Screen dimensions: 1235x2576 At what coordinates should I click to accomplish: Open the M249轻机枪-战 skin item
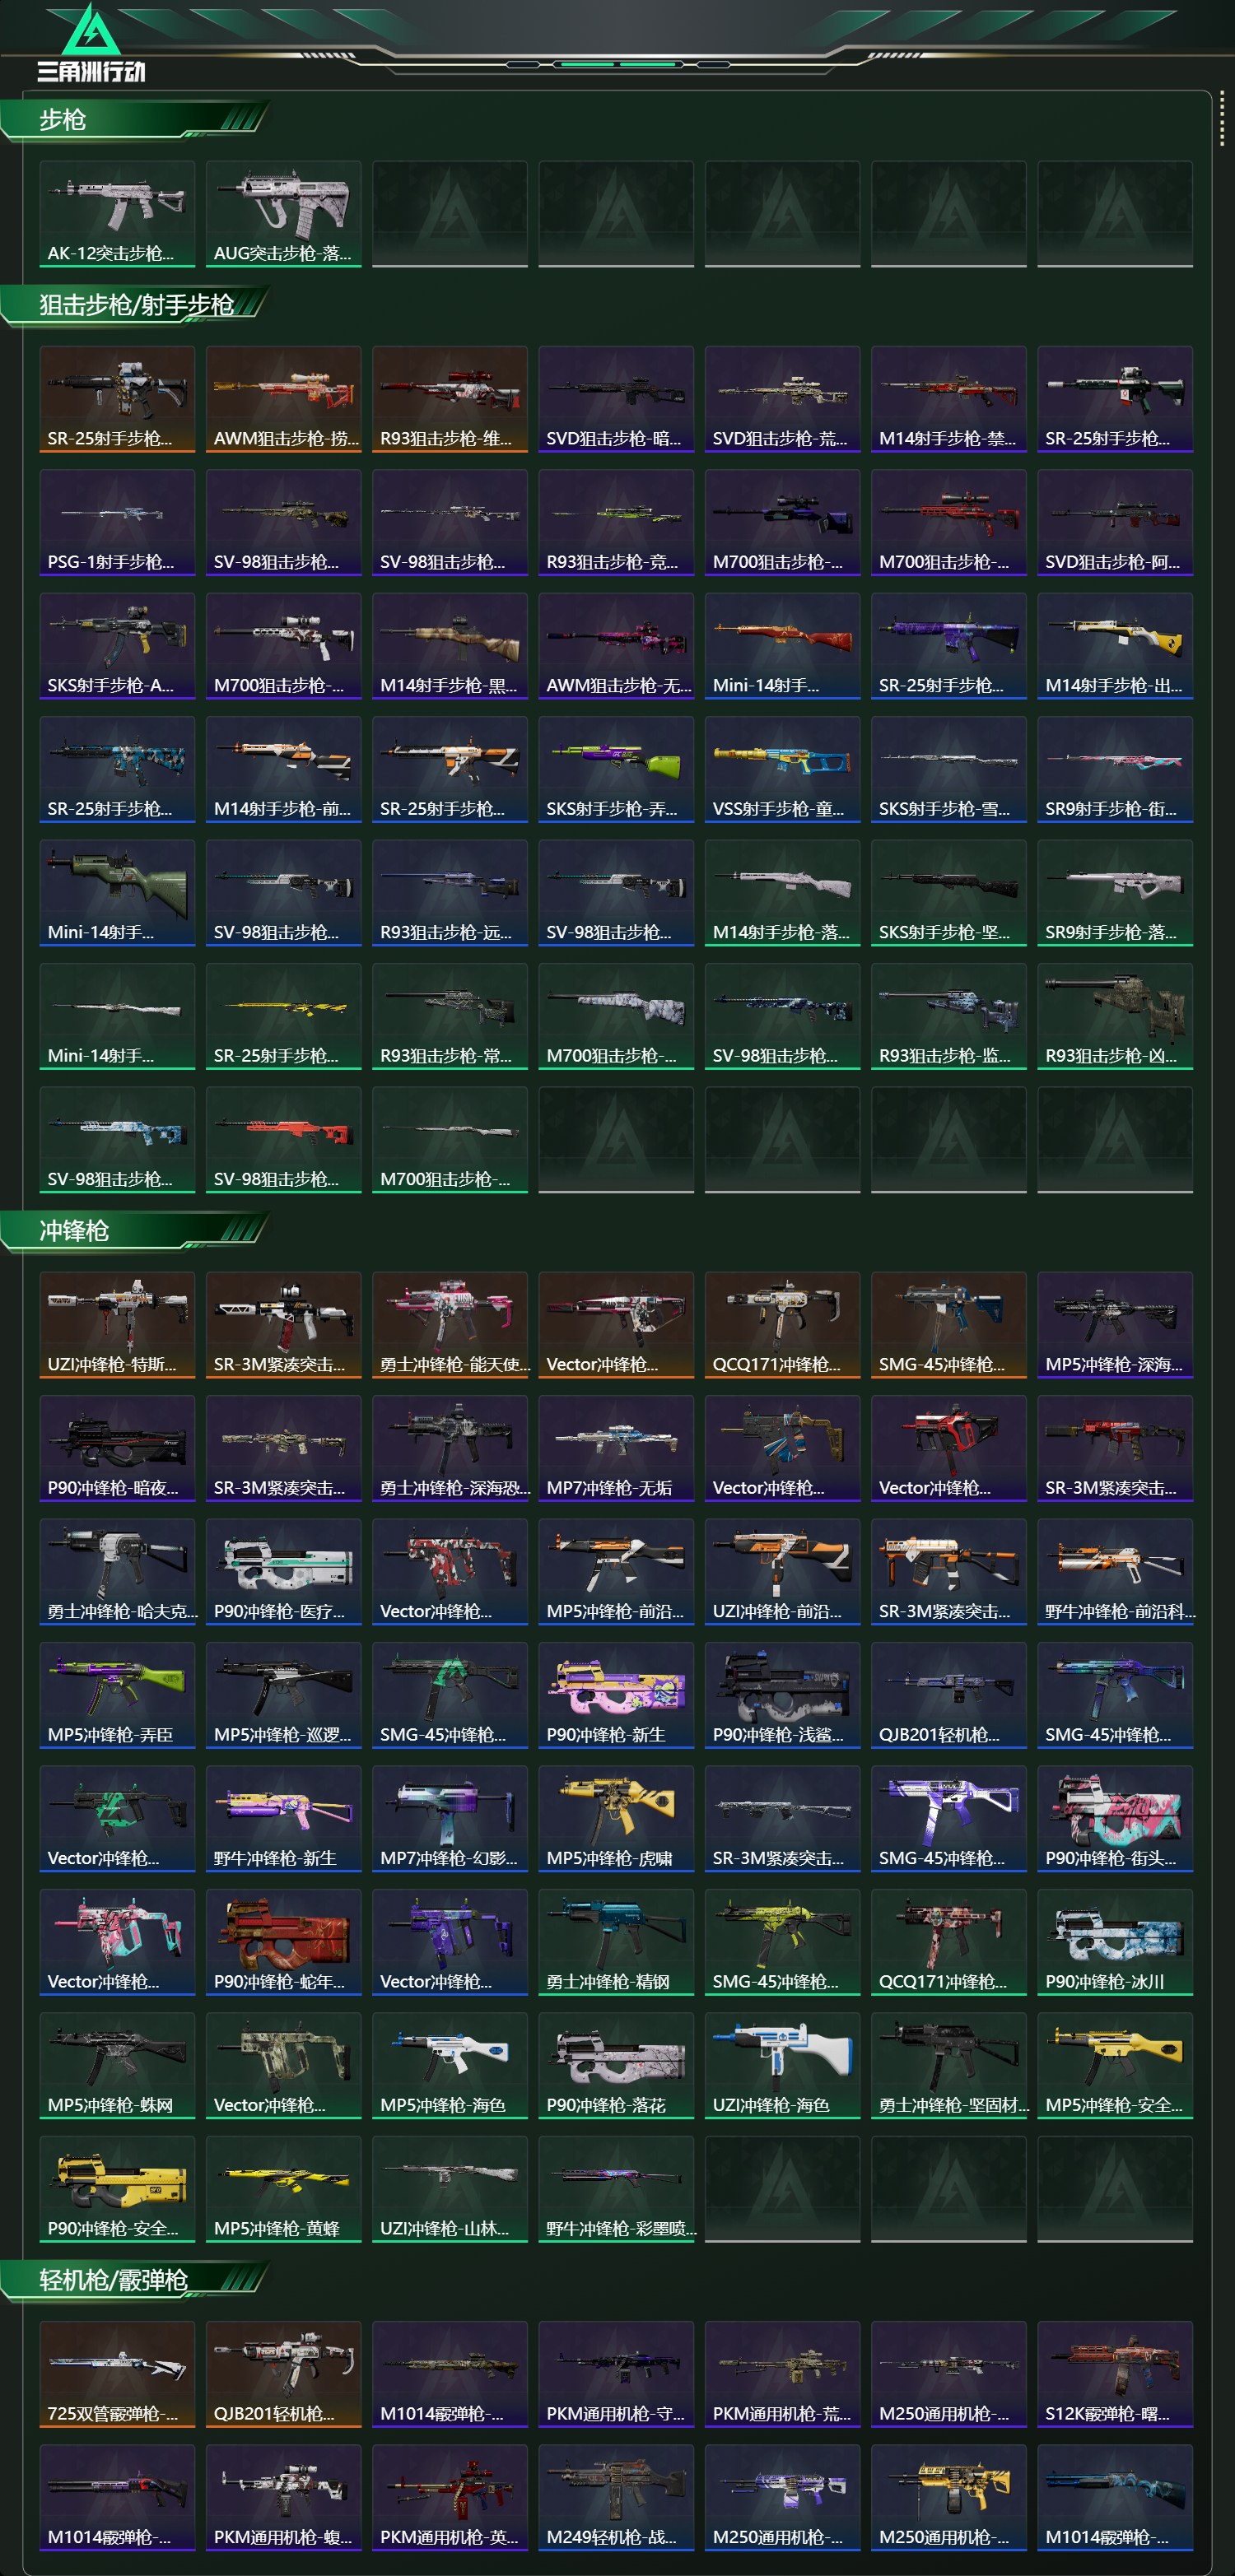tap(616, 2498)
